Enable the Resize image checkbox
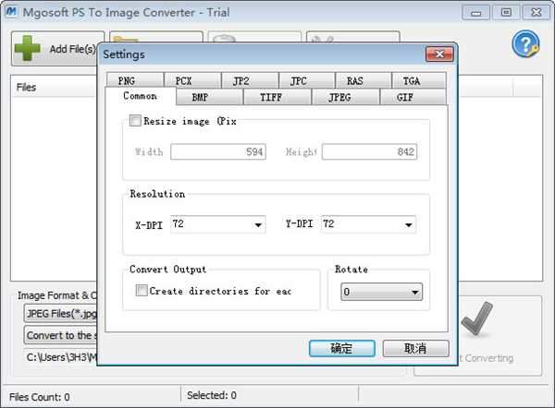 coord(135,121)
